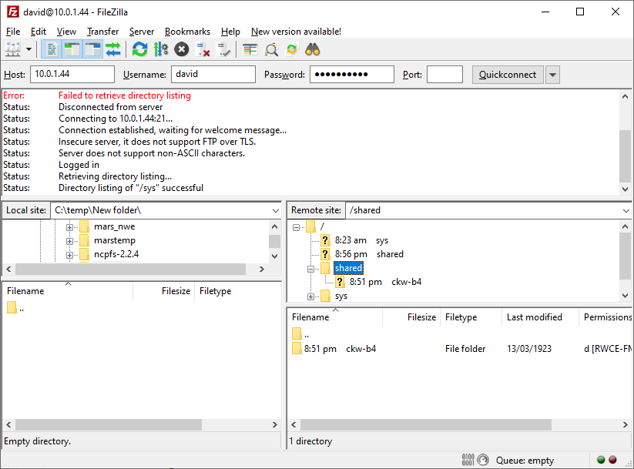Expand the mars_nwe local folder

(69, 227)
